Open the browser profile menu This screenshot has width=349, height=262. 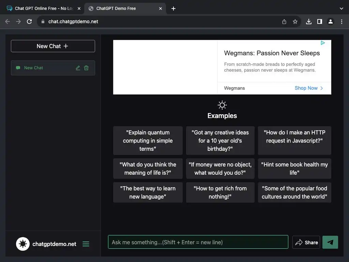(330, 21)
